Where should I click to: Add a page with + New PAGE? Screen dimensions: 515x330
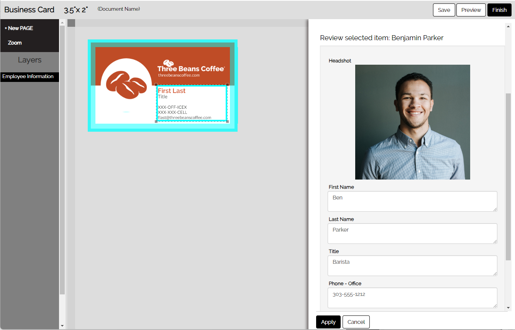[x=19, y=28]
